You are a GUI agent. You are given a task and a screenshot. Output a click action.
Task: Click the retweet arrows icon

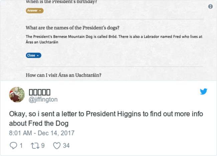(x=35, y=145)
